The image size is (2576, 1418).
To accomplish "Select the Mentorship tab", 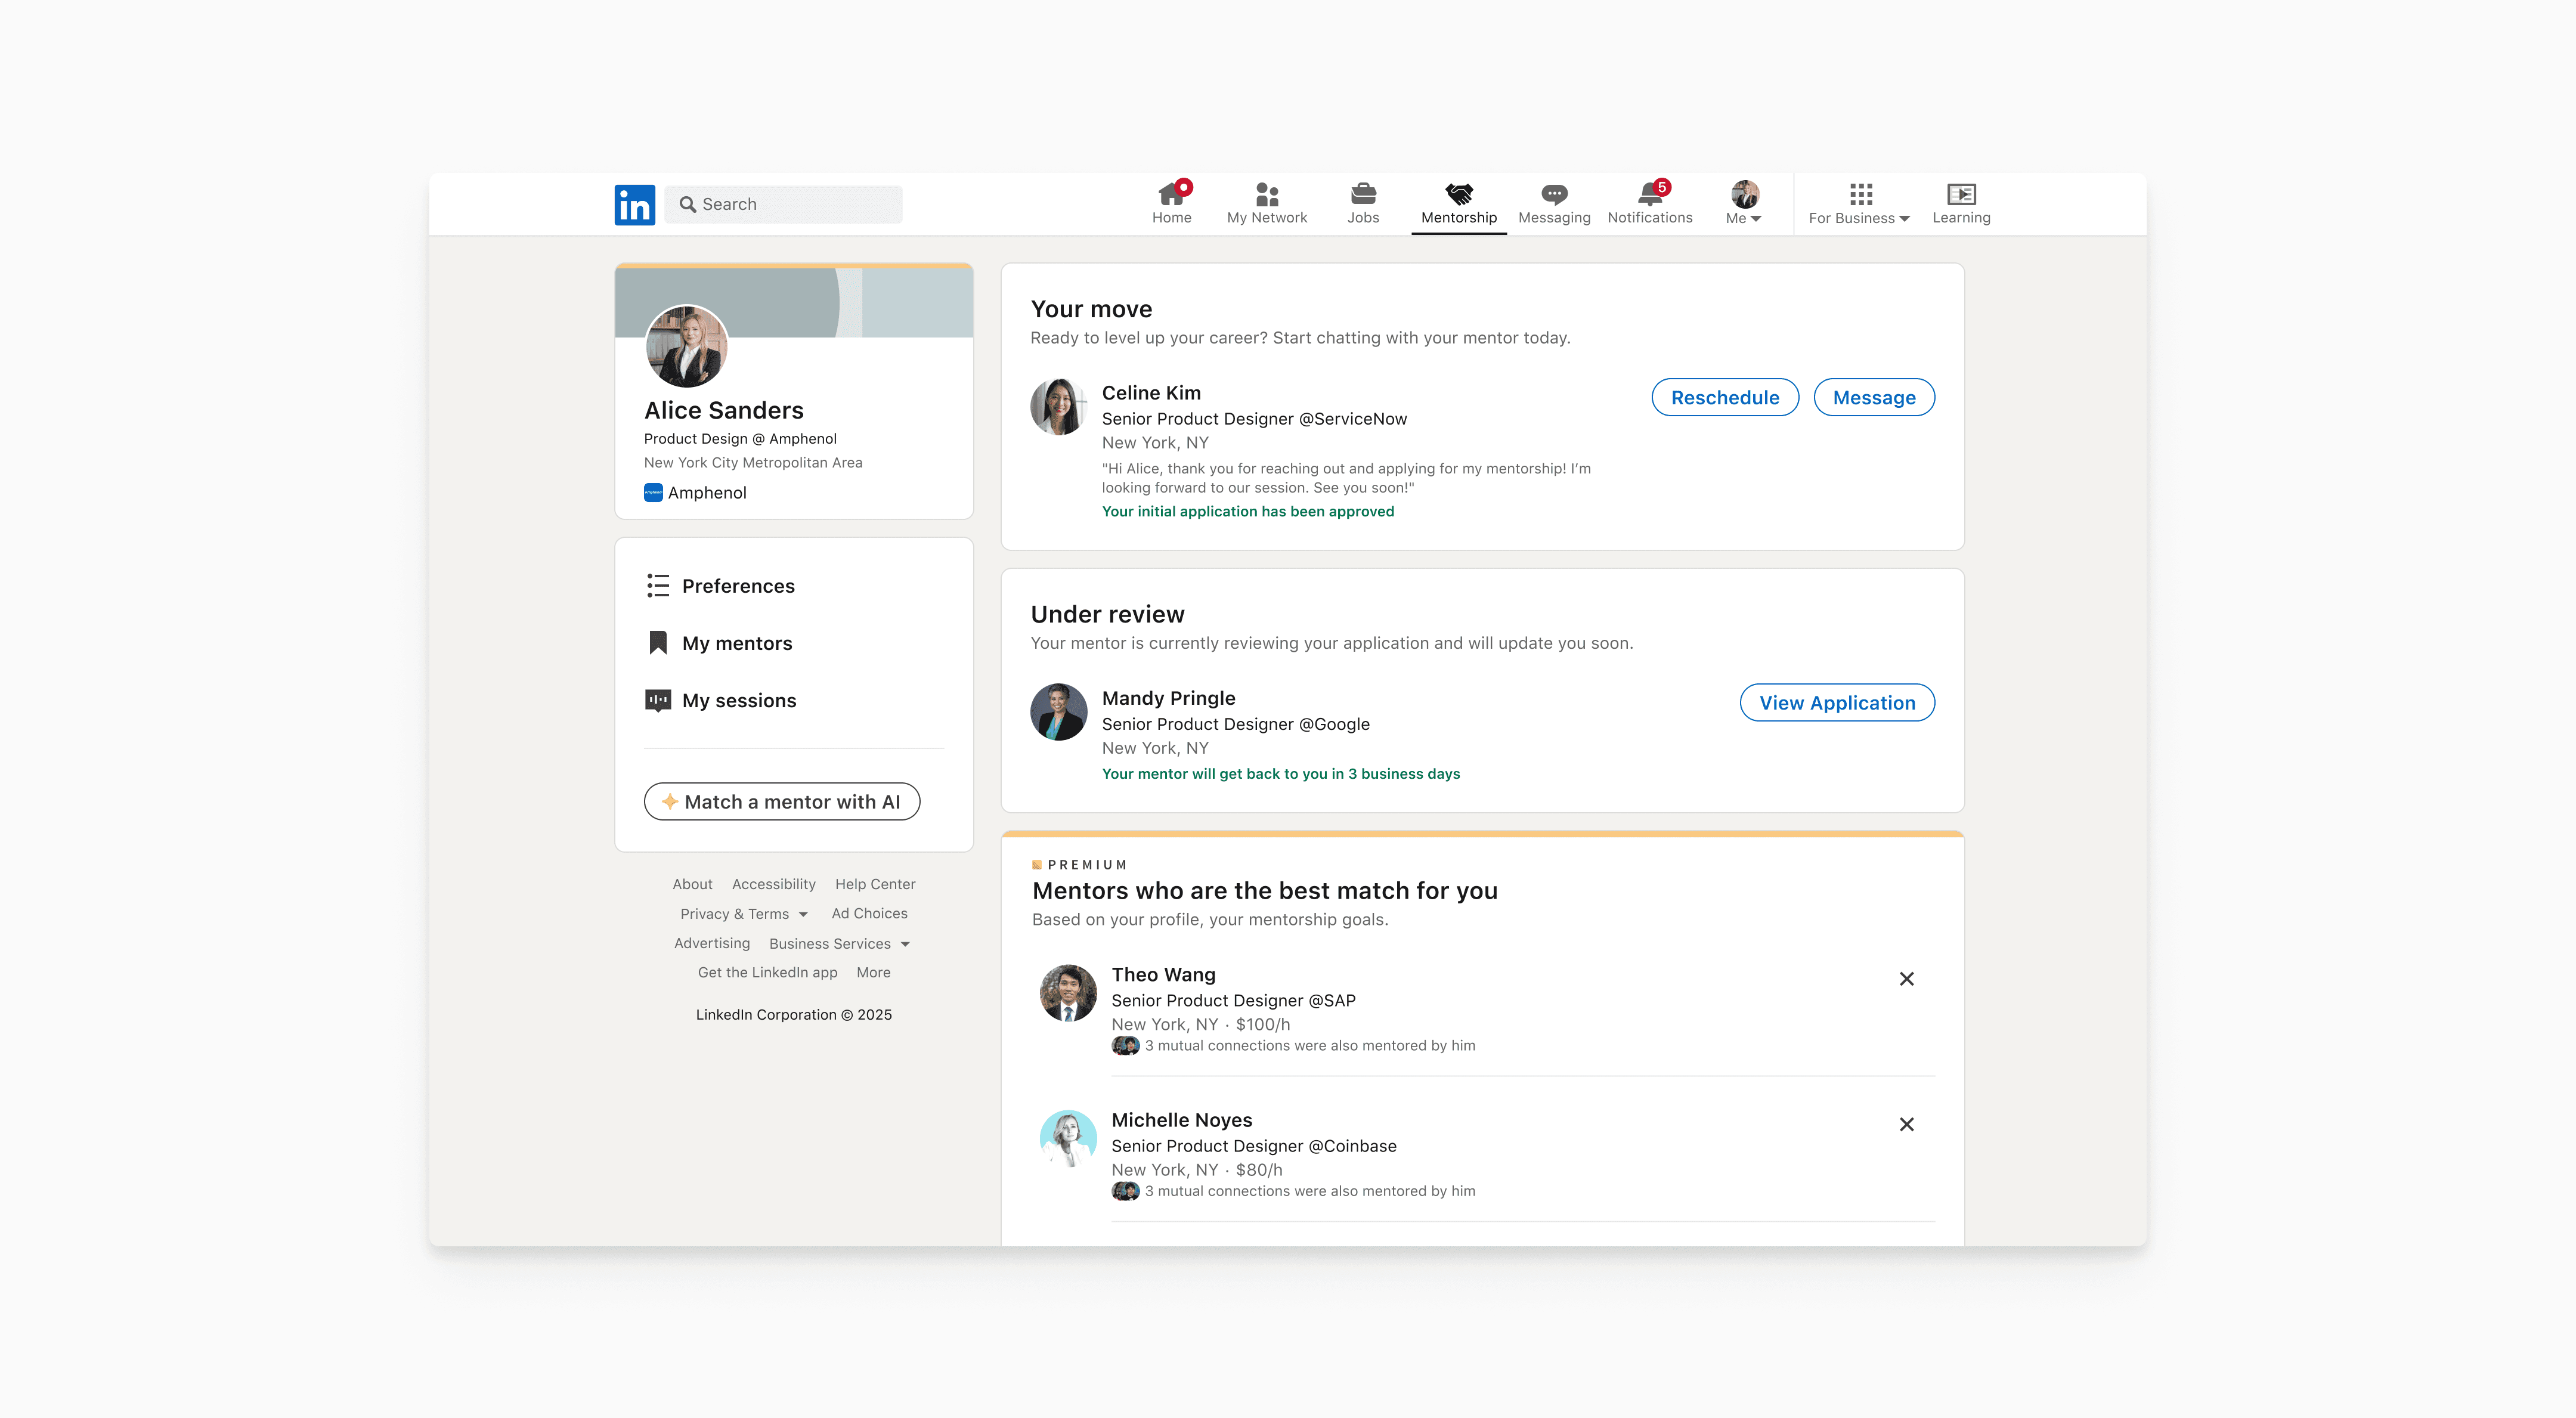I will (1458, 203).
